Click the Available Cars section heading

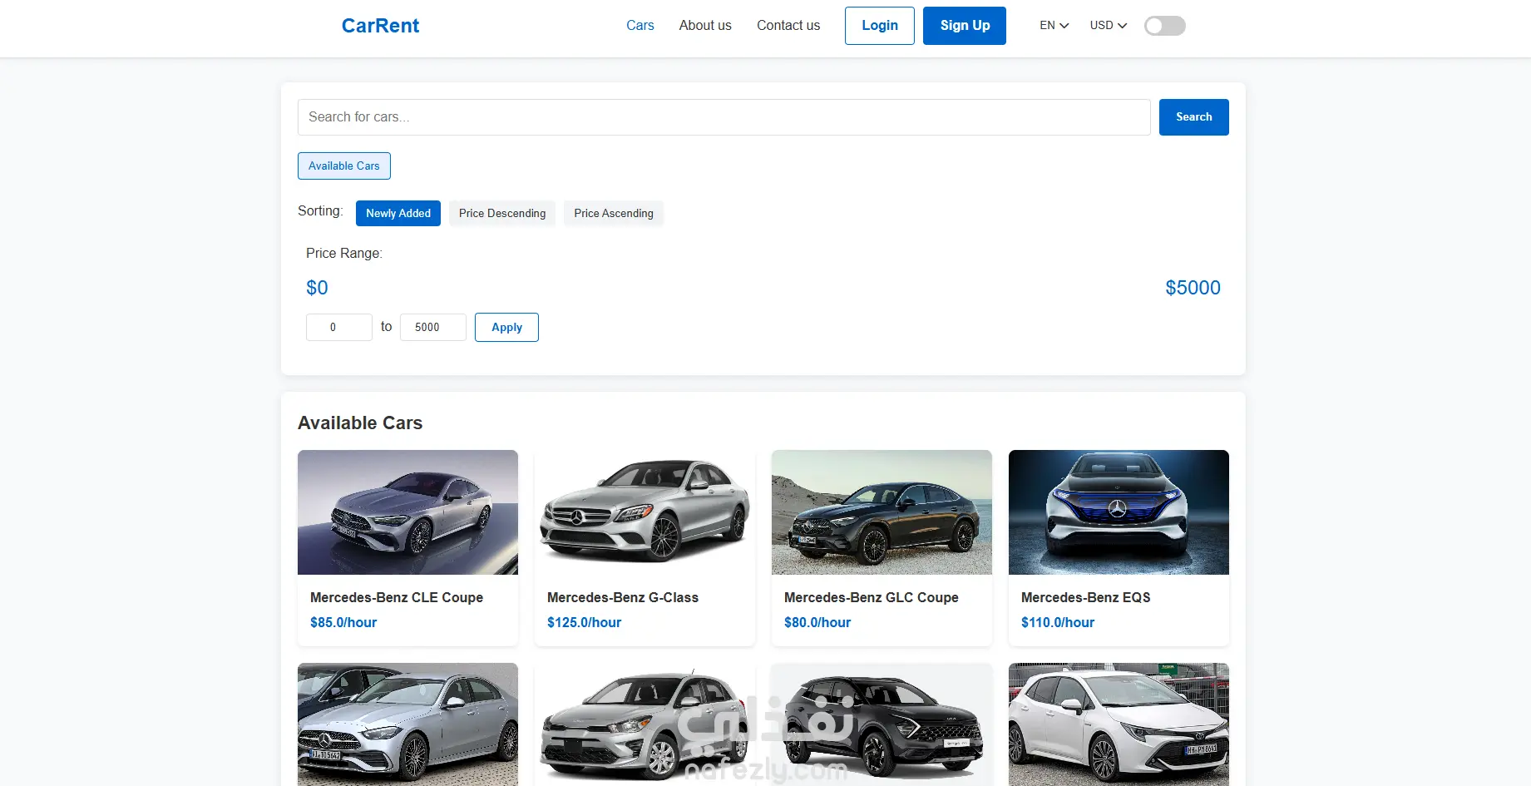tap(360, 423)
